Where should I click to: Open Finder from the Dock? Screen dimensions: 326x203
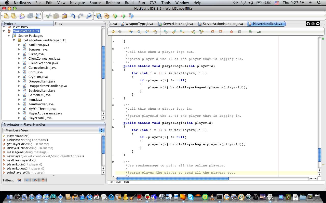(9, 197)
